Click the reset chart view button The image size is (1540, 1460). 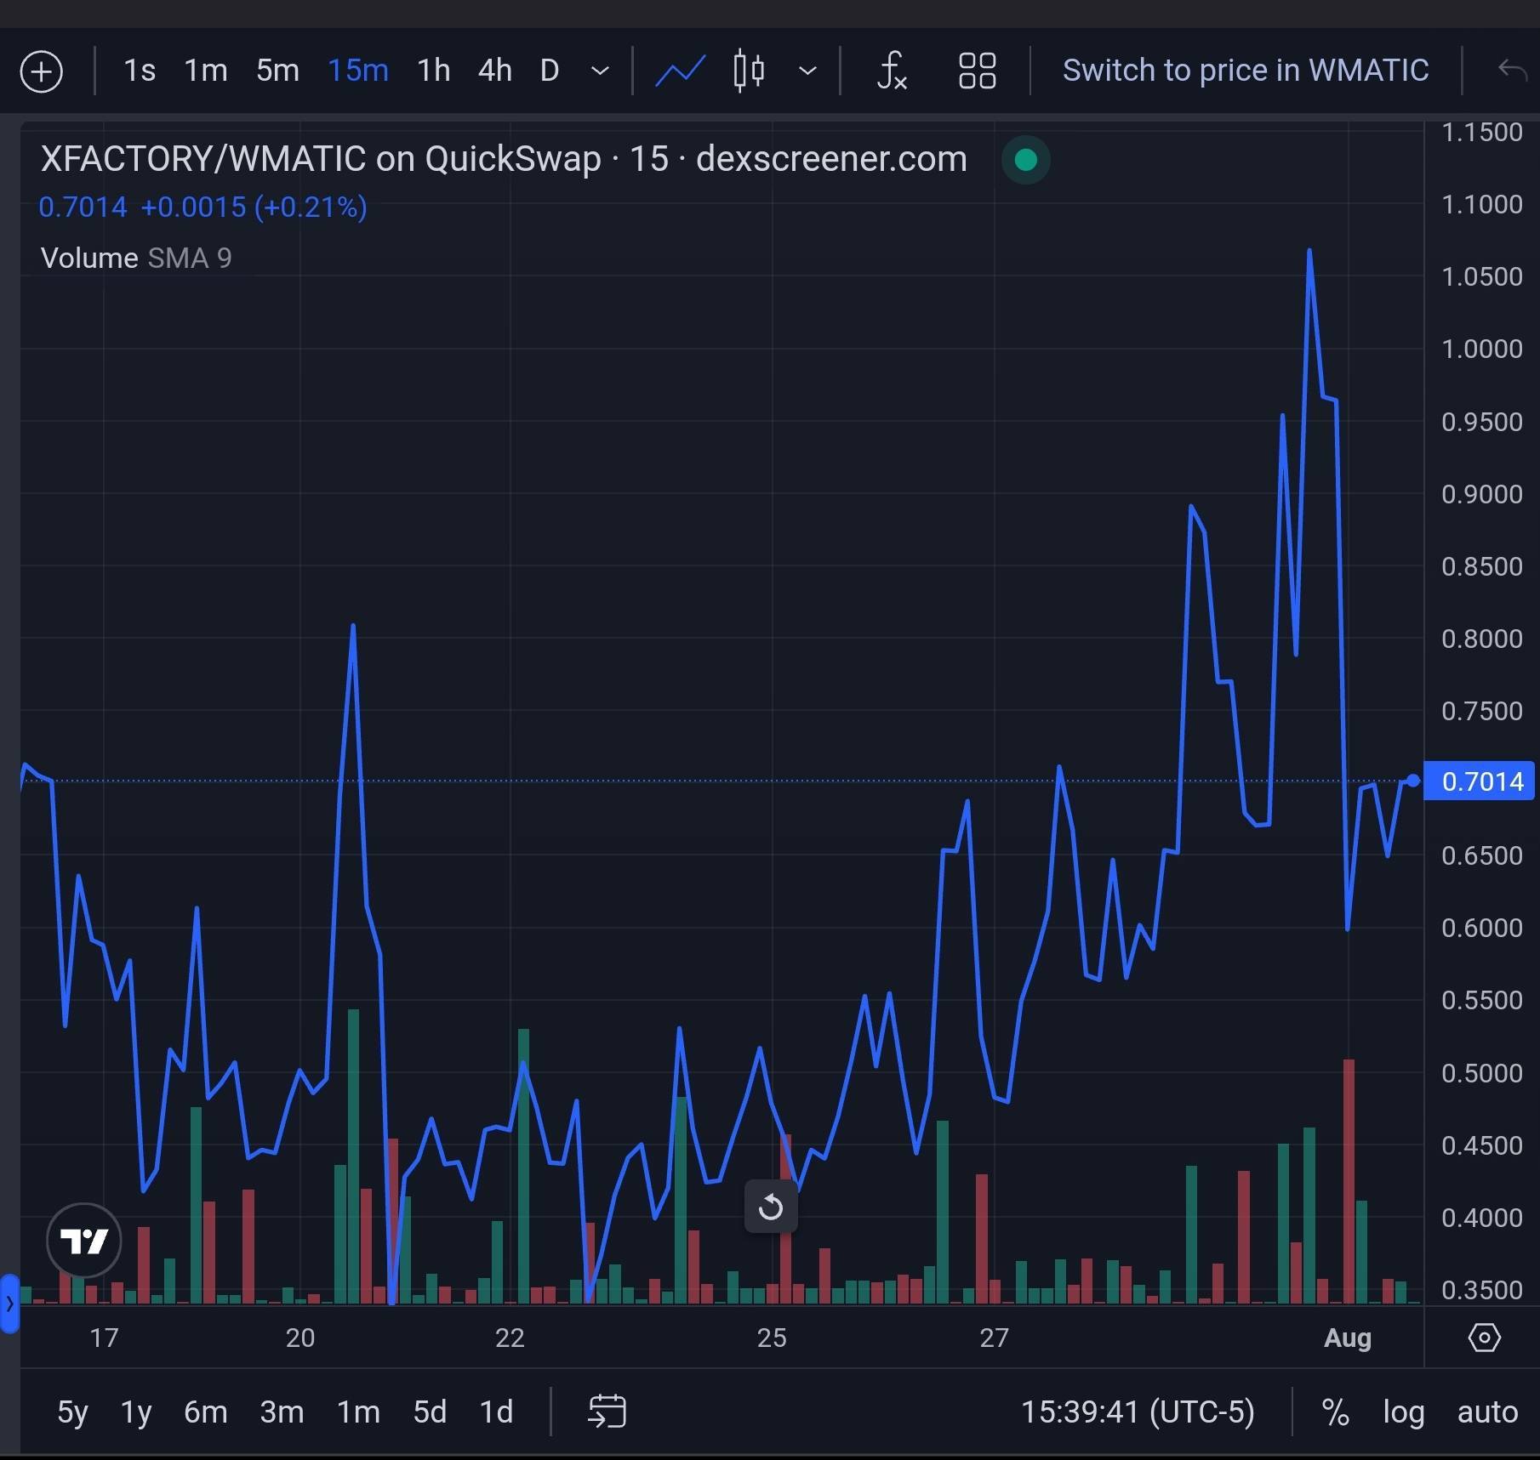(771, 1206)
